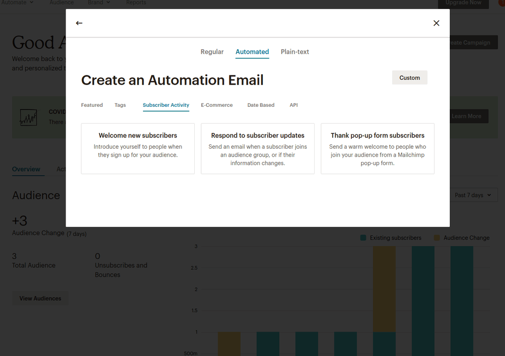
Task: Click the Create an Automation Email heading
Action: click(x=172, y=80)
